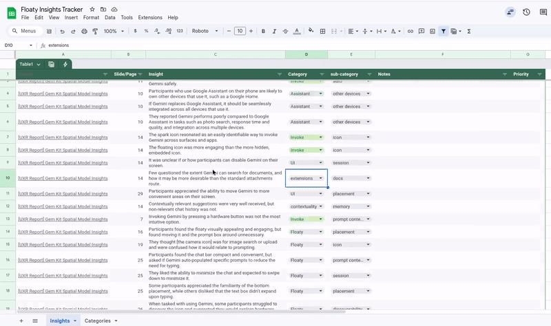The height and width of the screenshot is (326, 551).
Task: Toggle italic formatting
Action: pos(274,31)
